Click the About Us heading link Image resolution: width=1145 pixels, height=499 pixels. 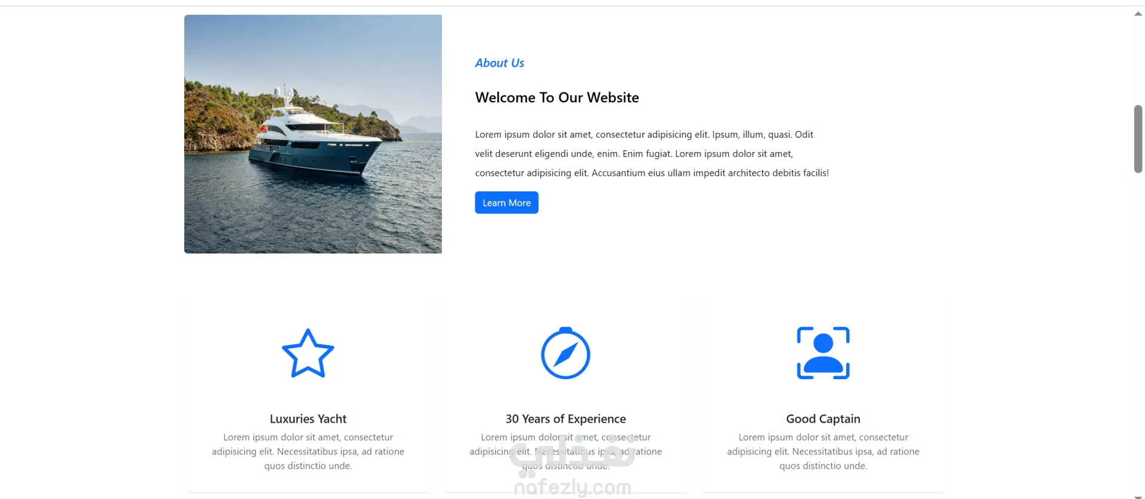(x=499, y=63)
